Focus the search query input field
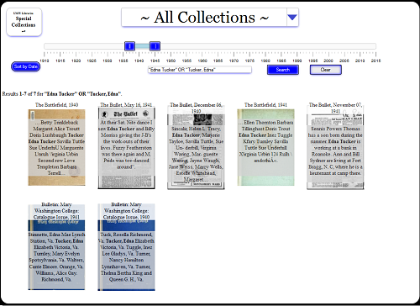The width and height of the screenshot is (420, 306). [x=200, y=70]
